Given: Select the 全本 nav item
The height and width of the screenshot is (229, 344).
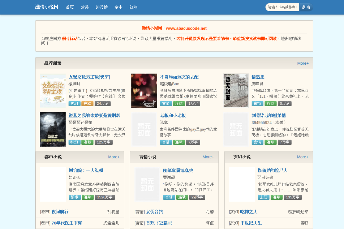Looking at the screenshot, I should click(x=119, y=7).
